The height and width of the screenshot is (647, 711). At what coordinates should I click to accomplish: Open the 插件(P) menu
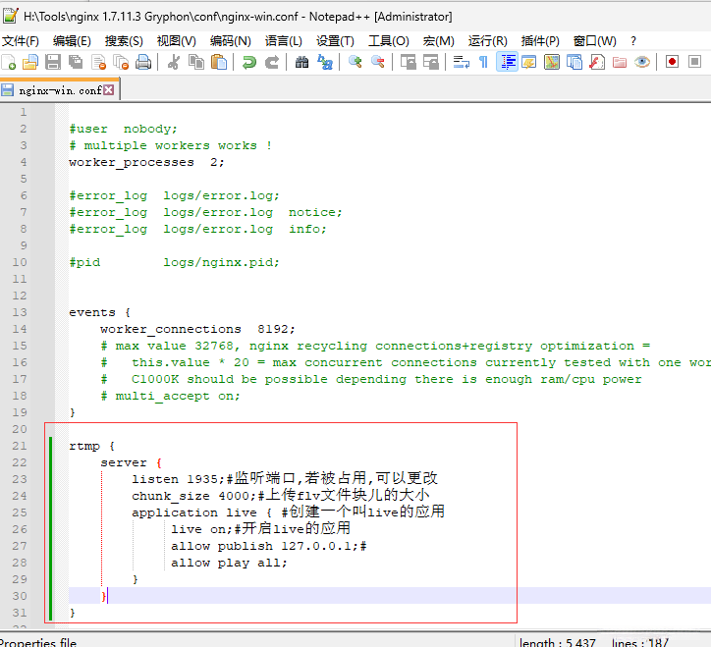coord(540,40)
